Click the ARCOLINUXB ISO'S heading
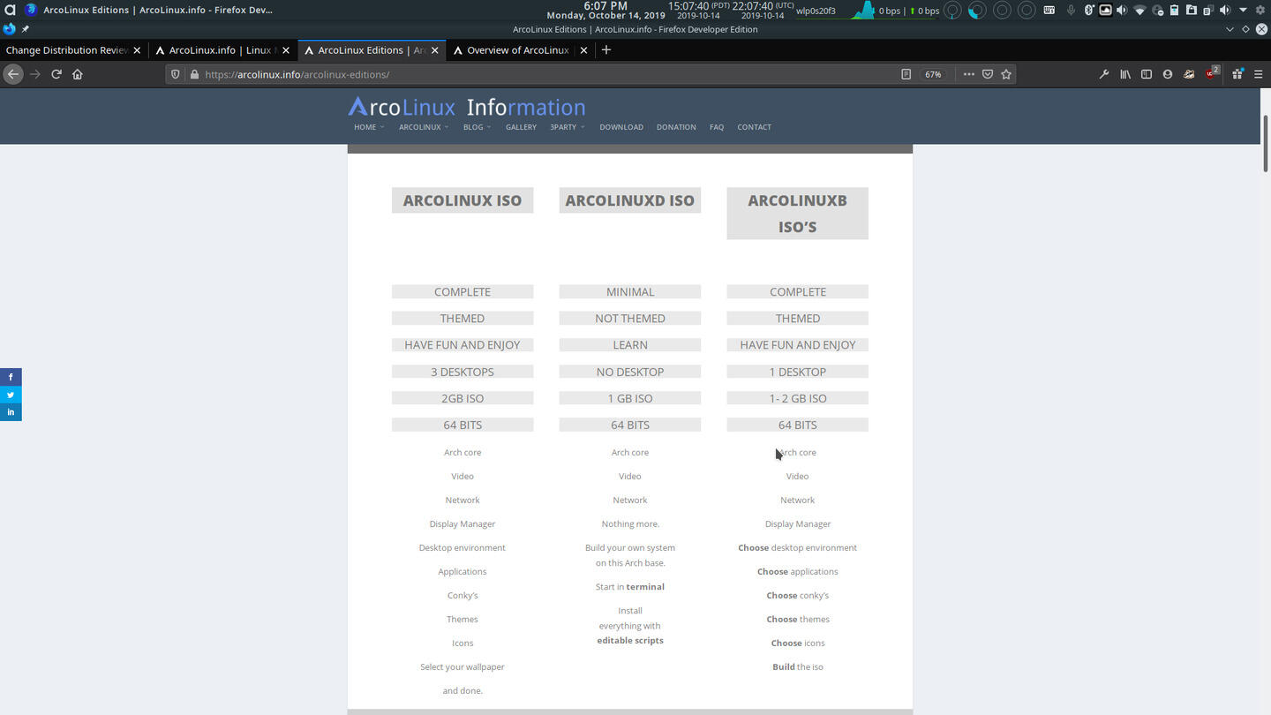1271x715 pixels. pyautogui.click(x=798, y=214)
